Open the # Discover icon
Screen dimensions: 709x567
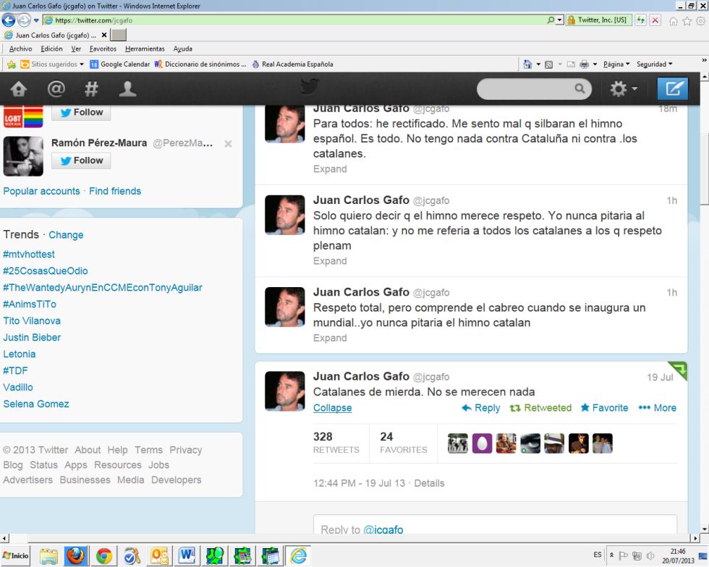(91, 89)
